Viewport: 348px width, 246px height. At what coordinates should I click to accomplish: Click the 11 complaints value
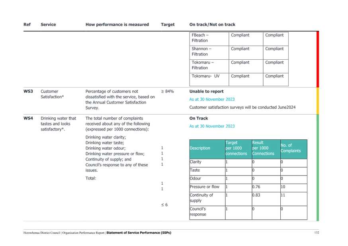click(x=283, y=195)
